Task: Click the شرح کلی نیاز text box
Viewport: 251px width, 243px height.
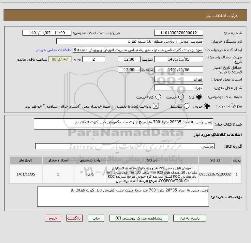Action: pyautogui.click(x=124, y=124)
